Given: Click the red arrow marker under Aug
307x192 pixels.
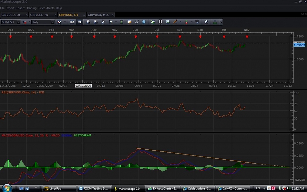Looking at the screenshot, I should [180, 37].
